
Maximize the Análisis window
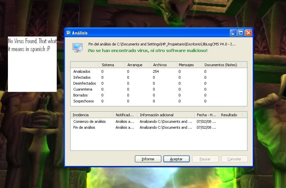pos(241,33)
